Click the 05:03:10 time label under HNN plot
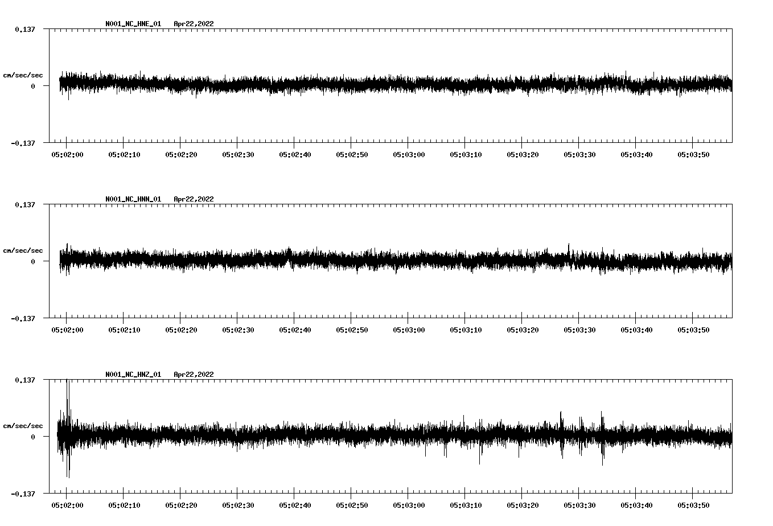Screen dimensions: 773x526 (466, 330)
